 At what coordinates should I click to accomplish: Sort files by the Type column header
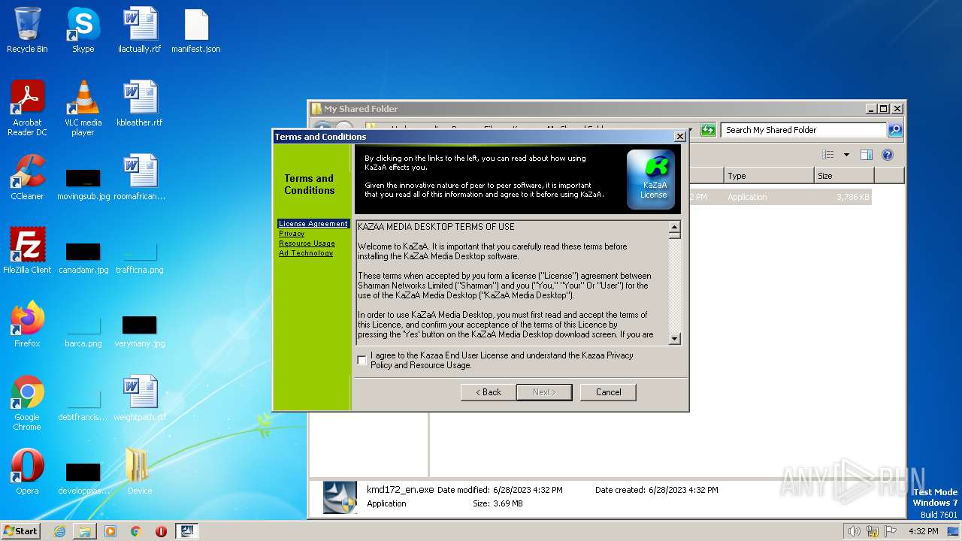(x=770, y=176)
